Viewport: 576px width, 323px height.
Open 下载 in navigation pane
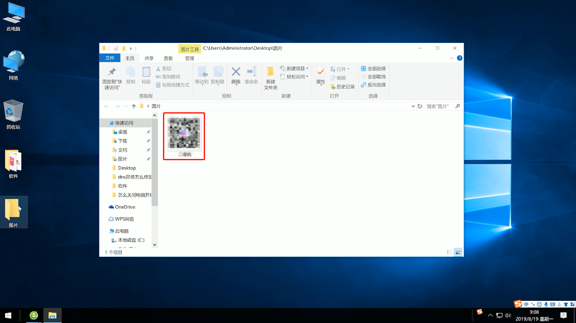point(123,141)
